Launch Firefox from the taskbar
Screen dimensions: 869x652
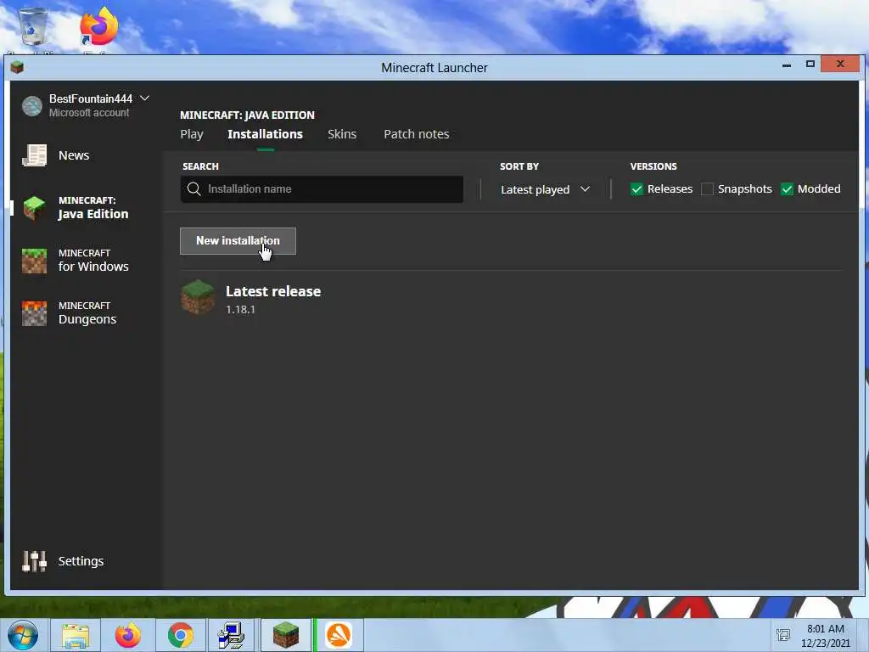[x=128, y=635]
